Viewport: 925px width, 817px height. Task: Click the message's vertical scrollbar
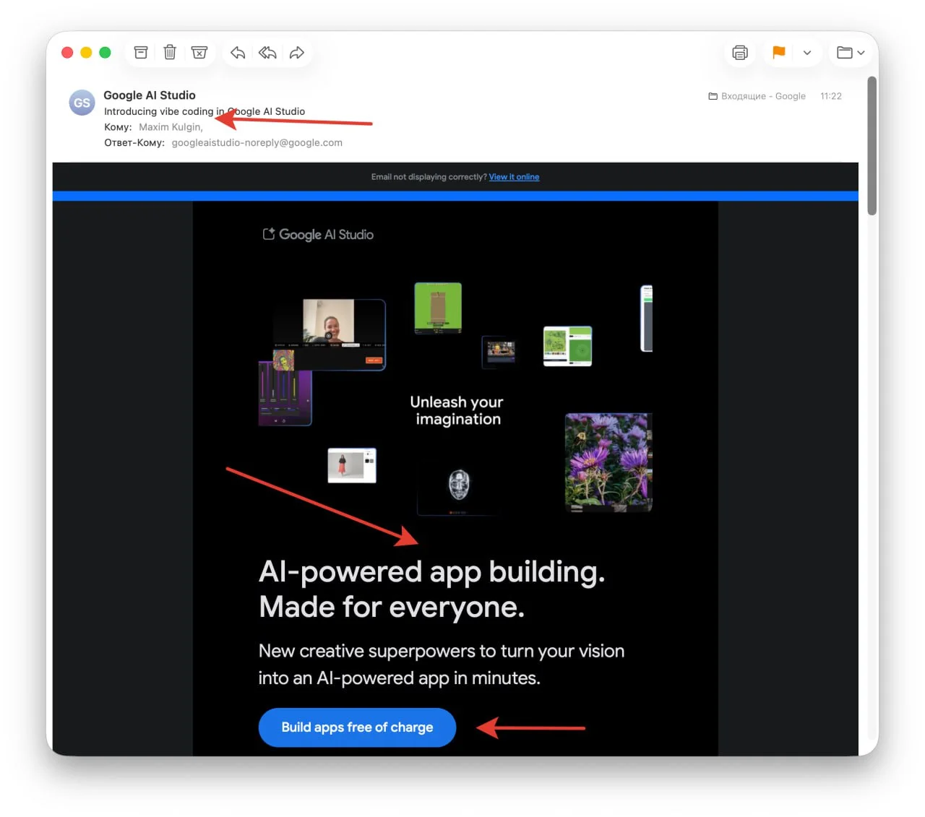point(872,144)
